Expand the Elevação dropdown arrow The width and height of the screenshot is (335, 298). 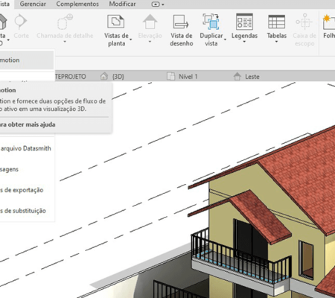tap(150, 42)
